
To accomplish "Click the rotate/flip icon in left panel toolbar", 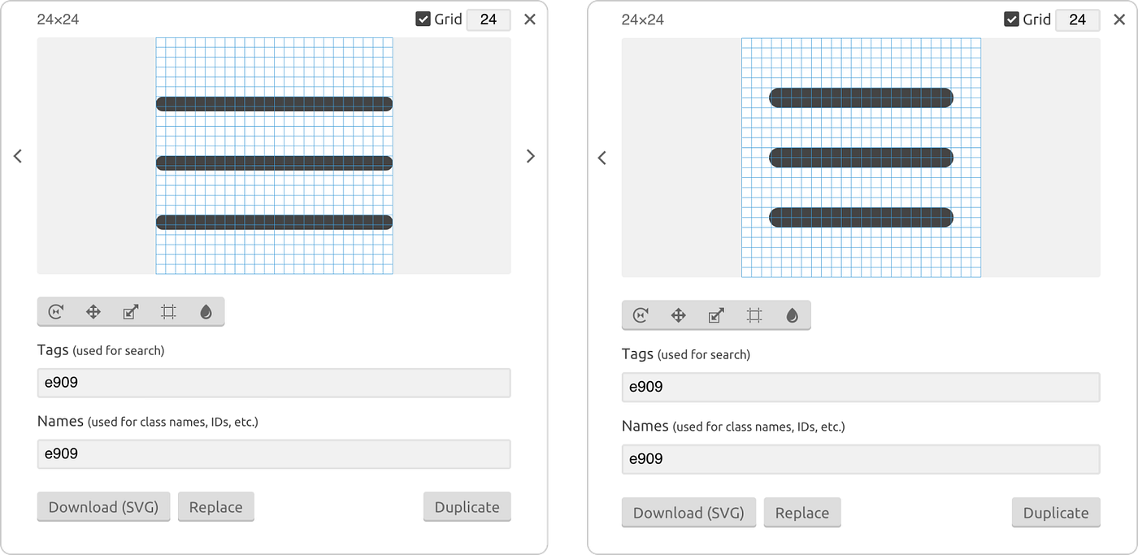I will pyautogui.click(x=56, y=311).
